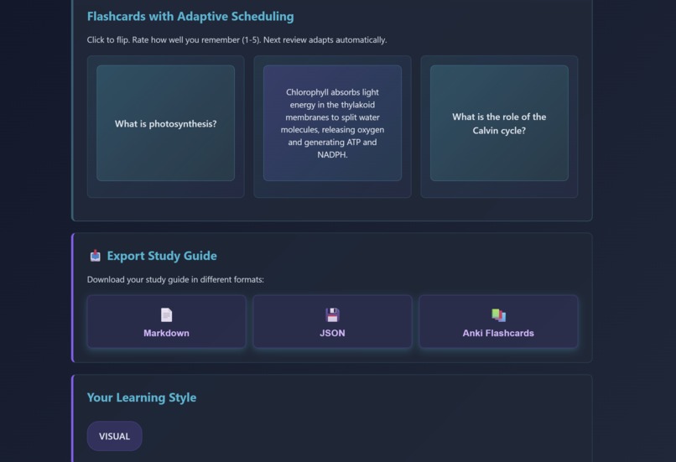Click the Markdown document icon
The height and width of the screenshot is (462, 676).
(166, 315)
